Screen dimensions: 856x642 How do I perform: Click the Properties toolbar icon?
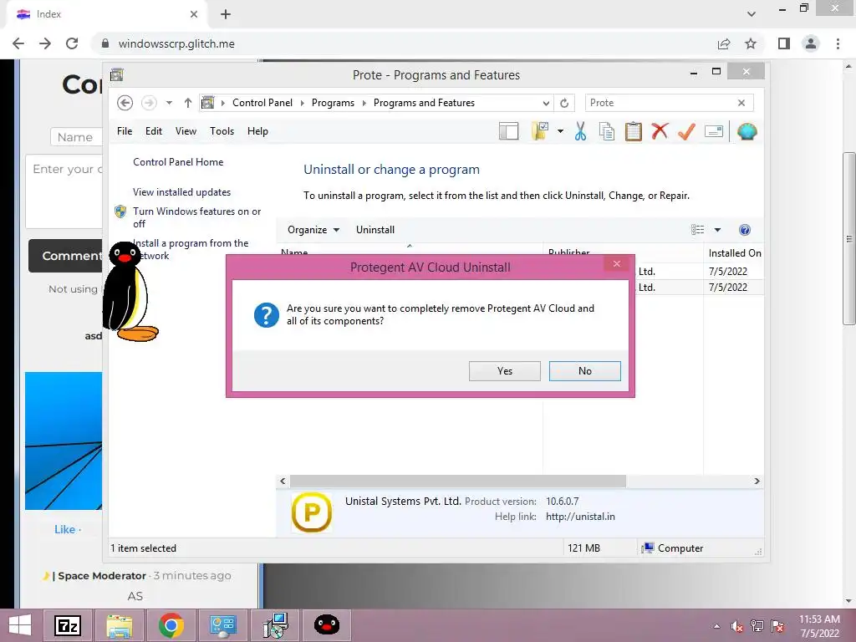click(x=714, y=131)
